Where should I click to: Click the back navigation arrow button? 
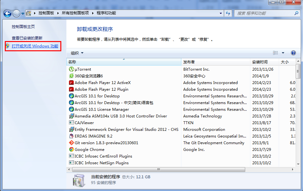tap(7, 13)
